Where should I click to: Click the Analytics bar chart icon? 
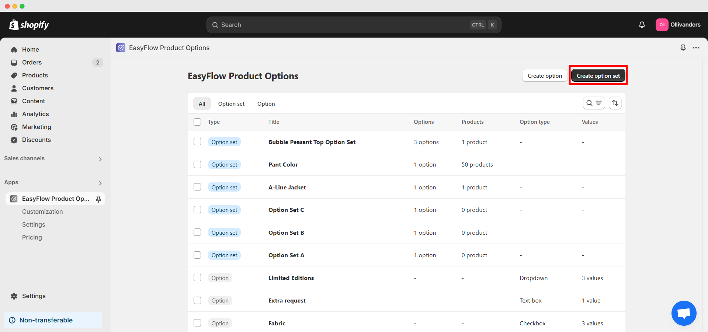click(14, 114)
